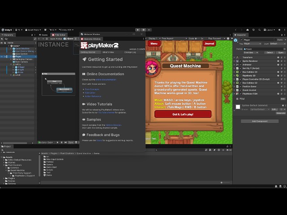Image resolution: width=287 pixels, height=215 pixels.
Task: Click the Unity pause button in toolbar
Action: click(x=143, y=30)
